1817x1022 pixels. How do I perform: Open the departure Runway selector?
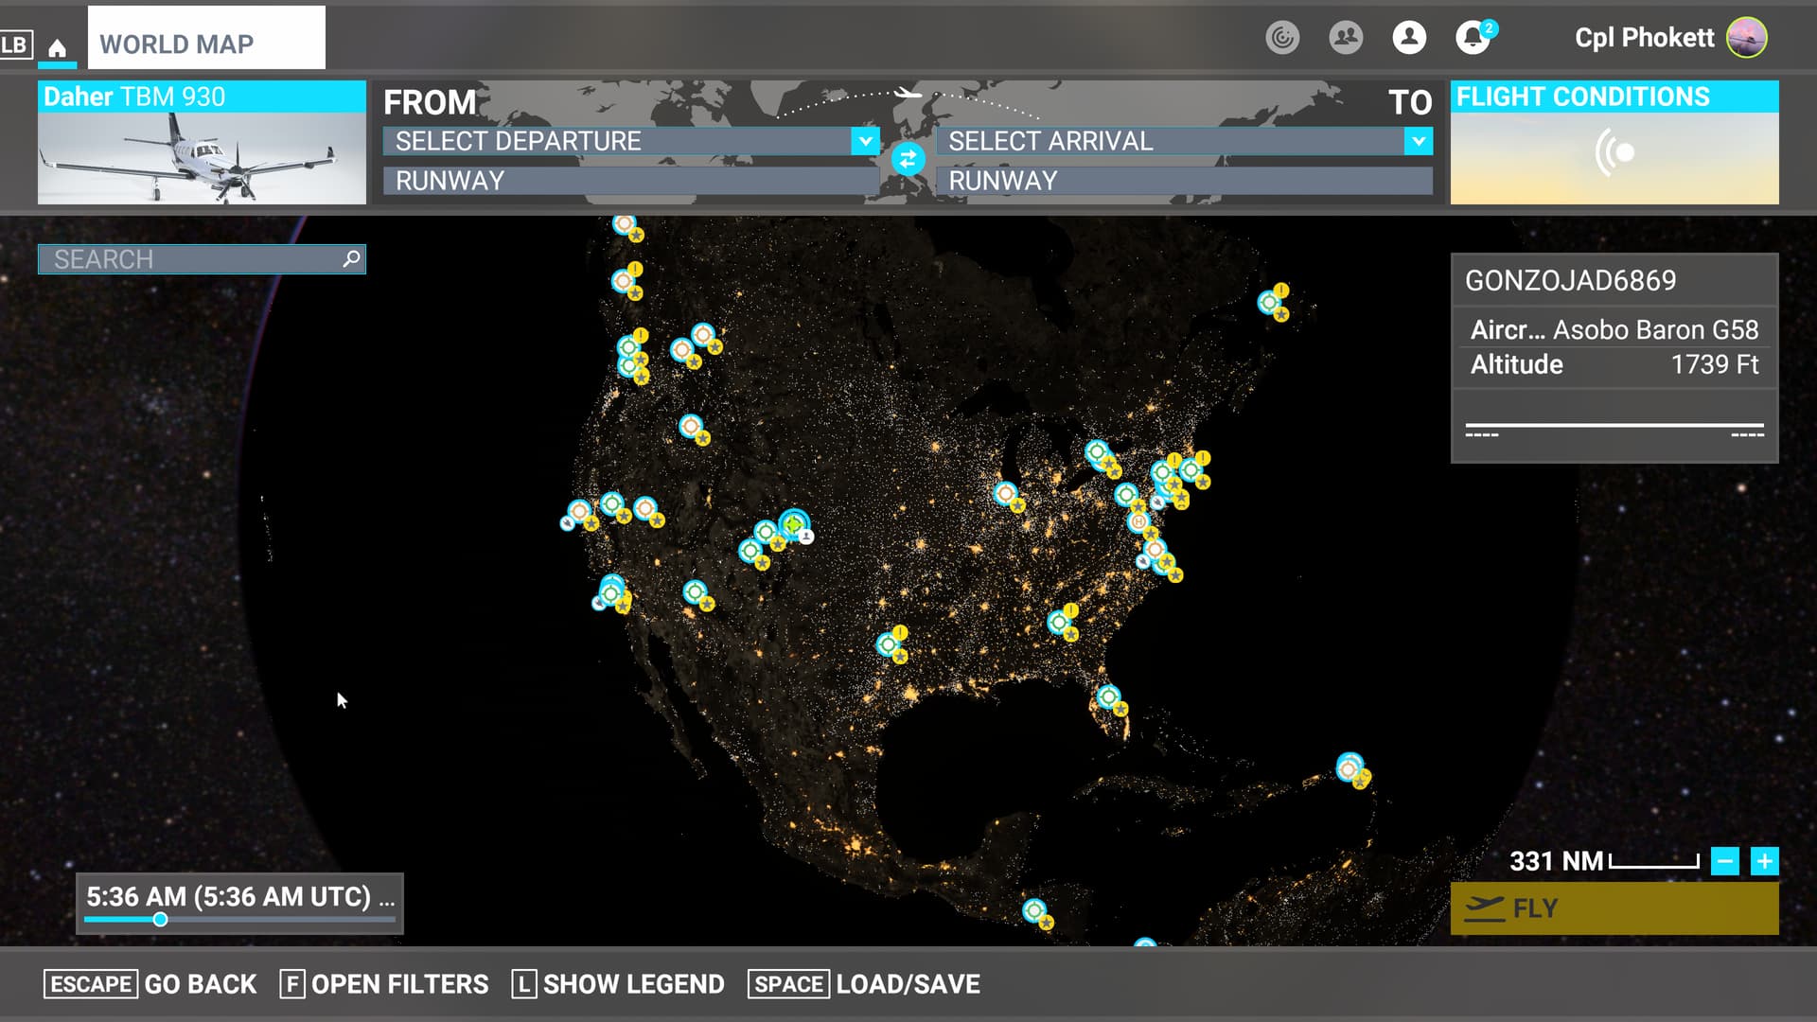(629, 181)
